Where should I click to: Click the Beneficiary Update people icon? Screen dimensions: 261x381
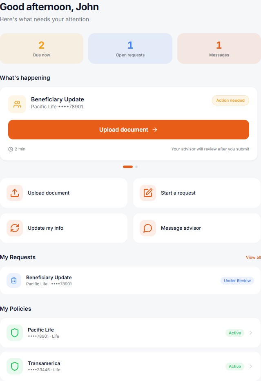click(x=17, y=104)
